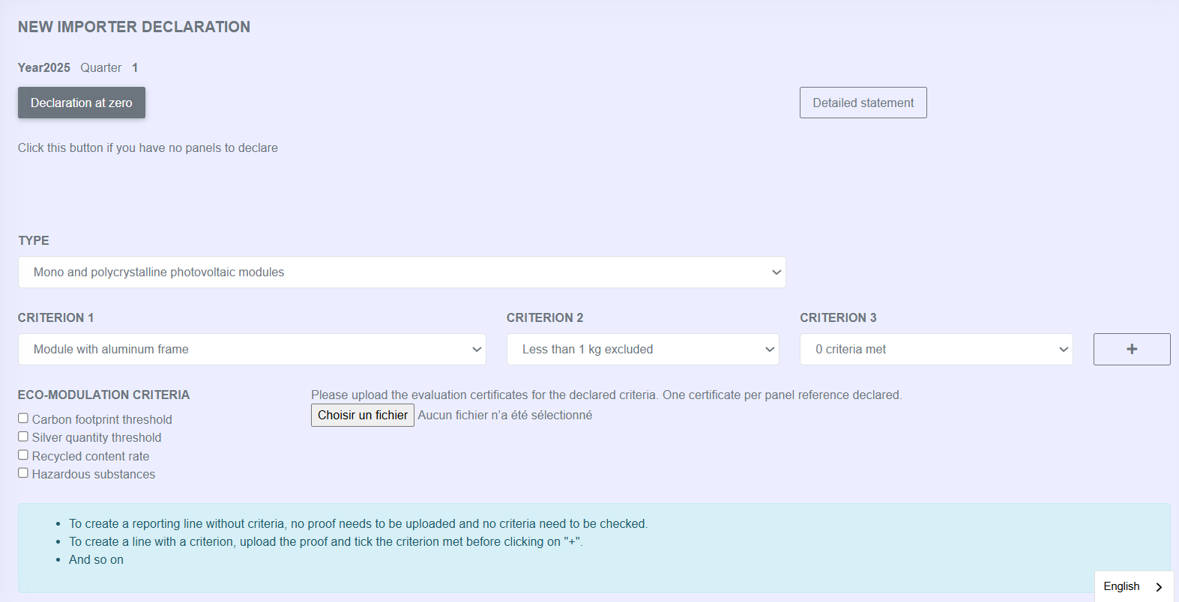Toggle the Hazardous substances checkbox
Viewport: 1179px width, 602px height.
coord(23,473)
